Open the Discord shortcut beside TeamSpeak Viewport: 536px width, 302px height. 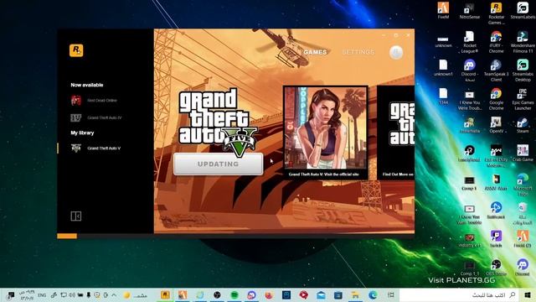(469, 70)
